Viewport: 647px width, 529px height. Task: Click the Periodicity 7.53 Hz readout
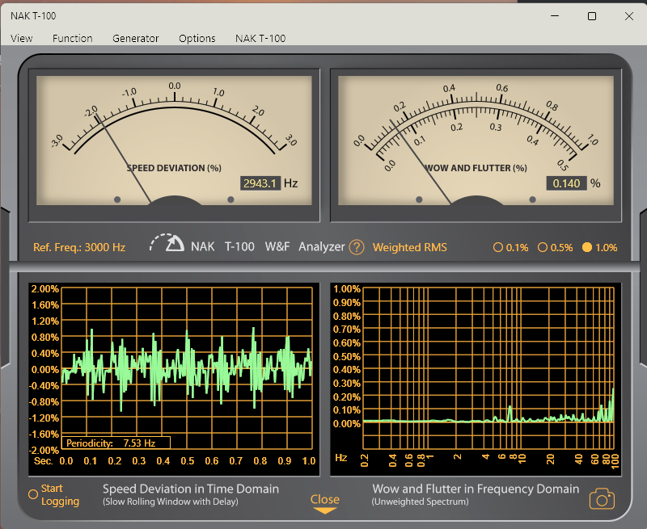[116, 443]
